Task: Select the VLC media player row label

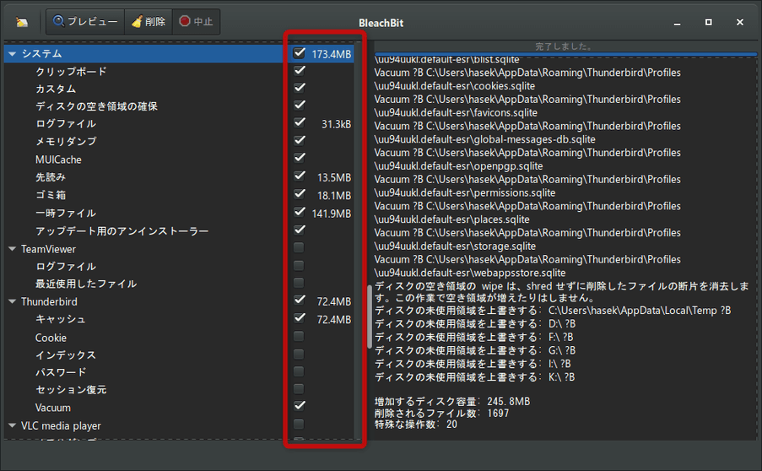Action: tap(61, 425)
